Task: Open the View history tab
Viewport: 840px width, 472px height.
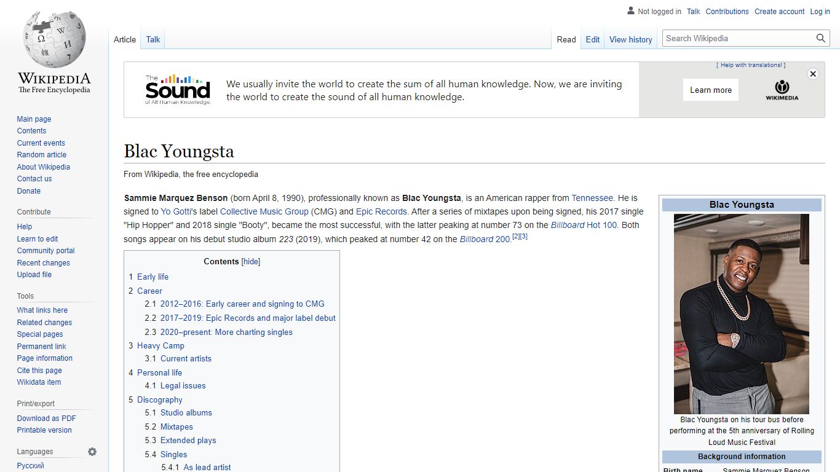Action: (x=631, y=39)
